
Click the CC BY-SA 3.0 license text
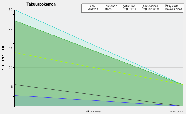click(x=176, y=112)
